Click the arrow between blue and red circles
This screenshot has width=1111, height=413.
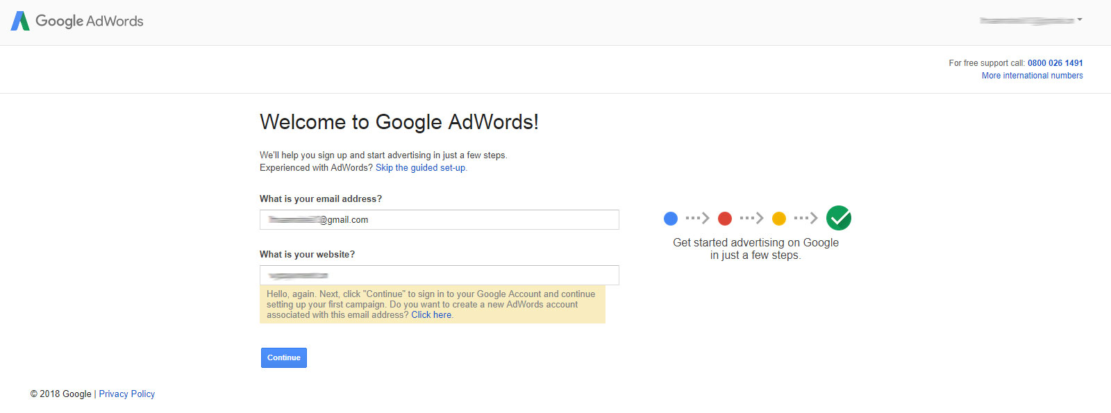pos(697,219)
